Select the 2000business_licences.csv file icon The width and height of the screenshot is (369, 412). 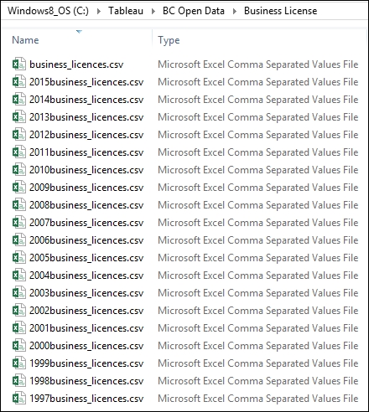point(19,346)
